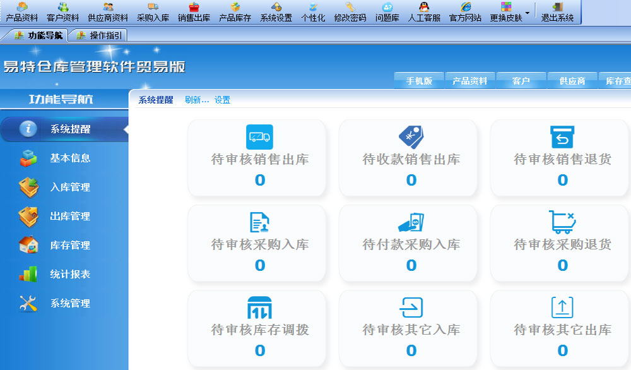Open 产品资料 in the top toolbar
Image resolution: width=631 pixels, height=370 pixels.
pos(22,12)
